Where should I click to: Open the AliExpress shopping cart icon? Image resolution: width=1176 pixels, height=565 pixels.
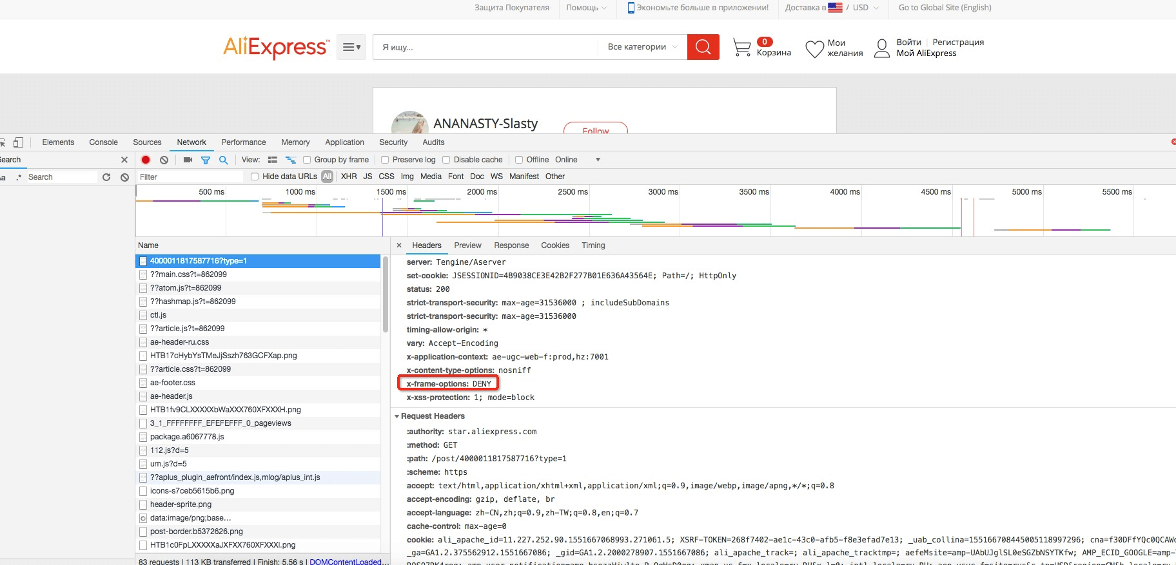741,47
